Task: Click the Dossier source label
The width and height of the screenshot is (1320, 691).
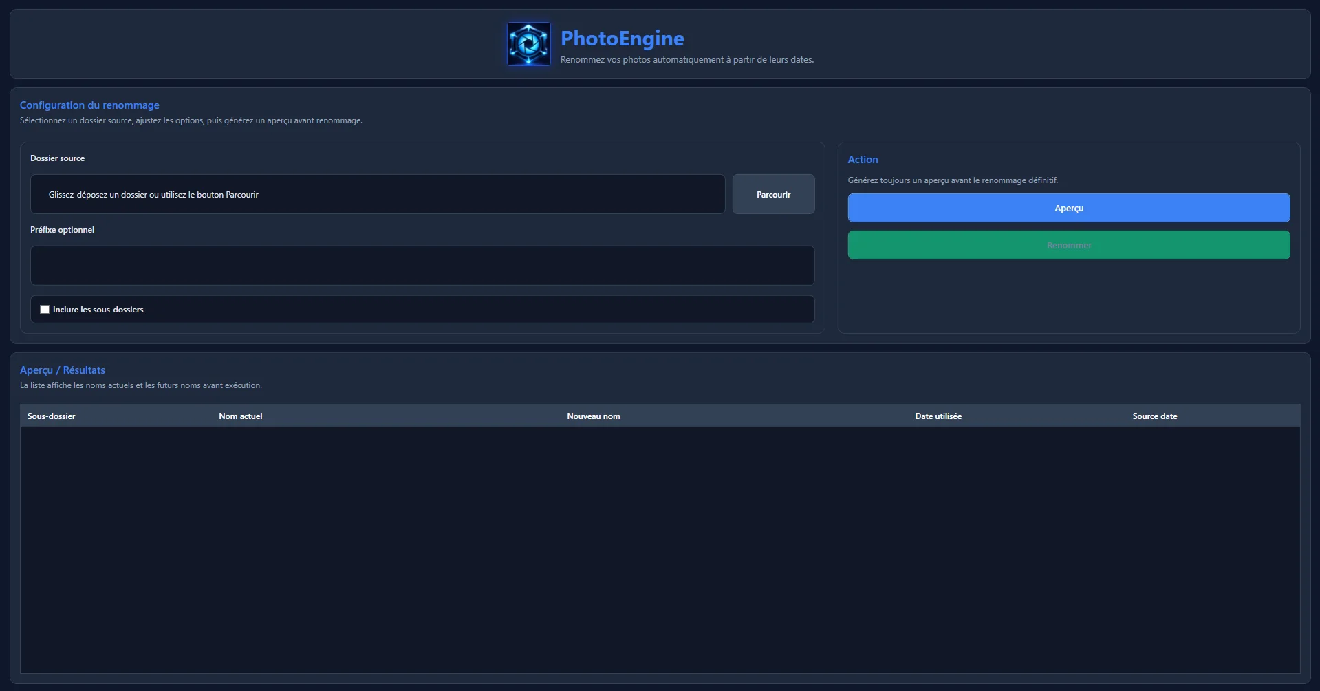Action: [x=58, y=158]
